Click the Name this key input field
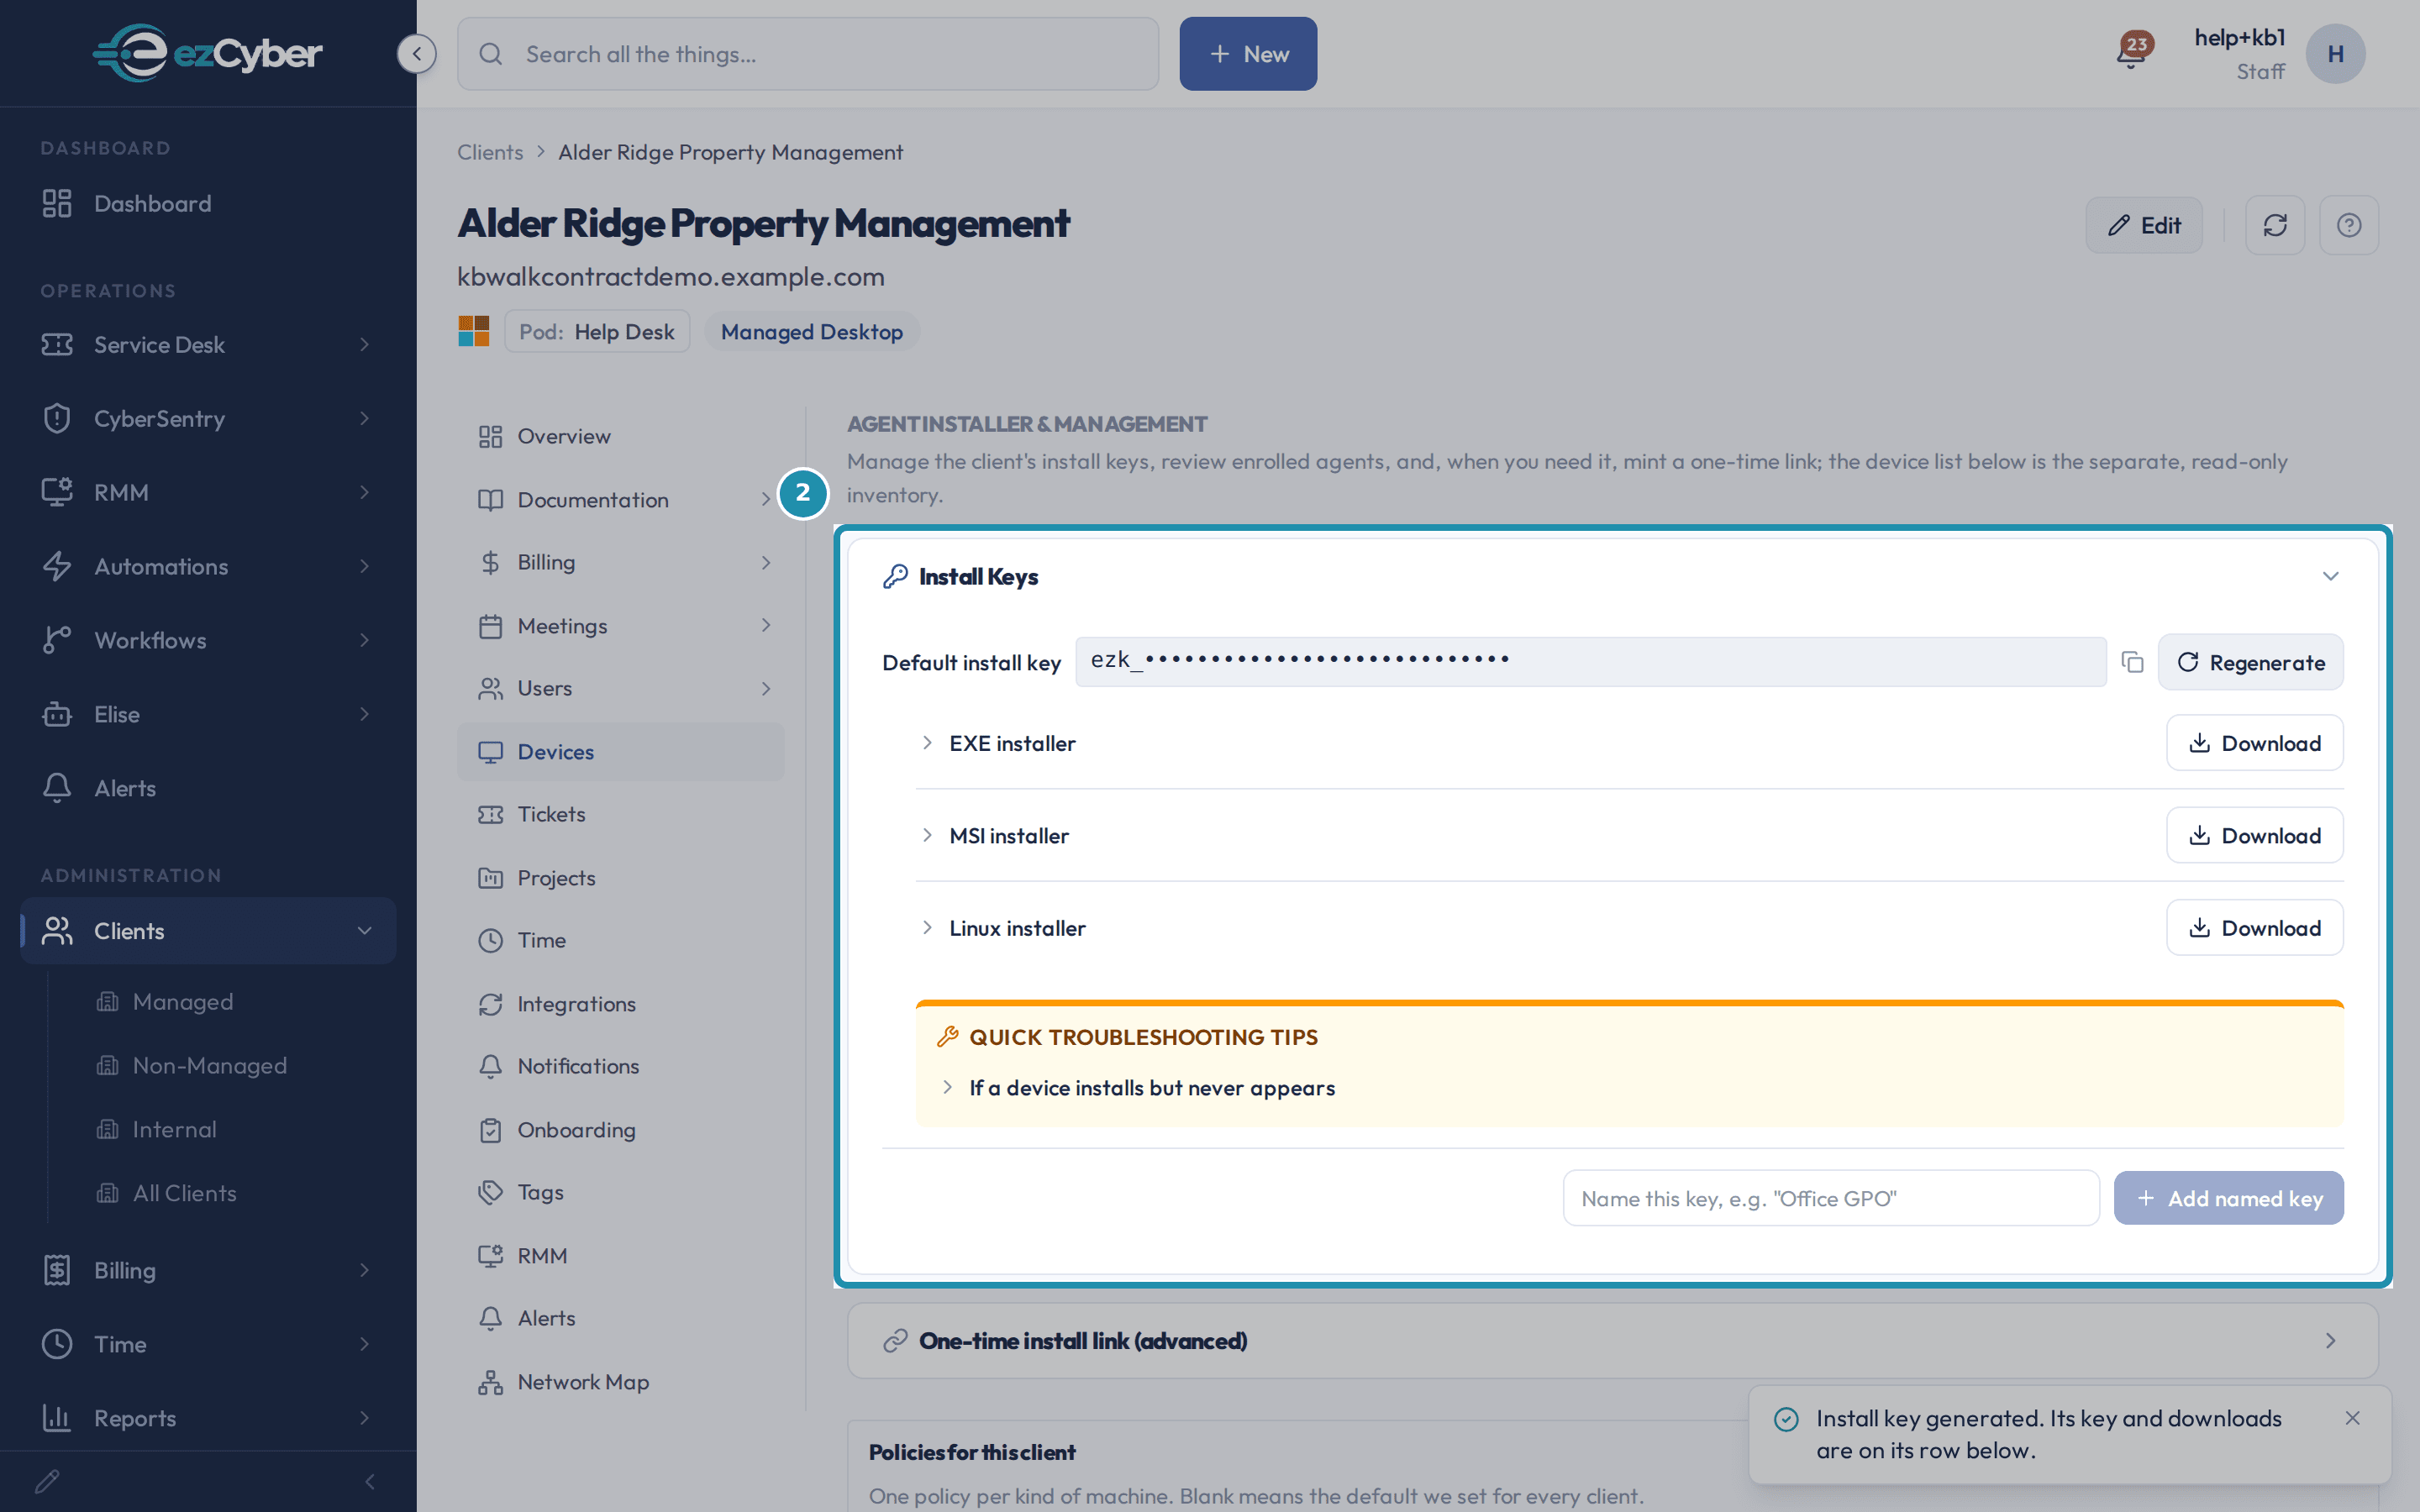This screenshot has width=2420, height=1512. (x=1831, y=1198)
